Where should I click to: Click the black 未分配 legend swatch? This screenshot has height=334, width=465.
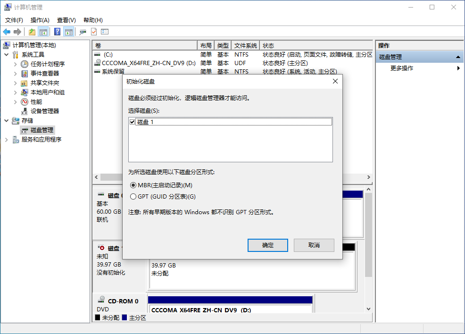point(97,317)
